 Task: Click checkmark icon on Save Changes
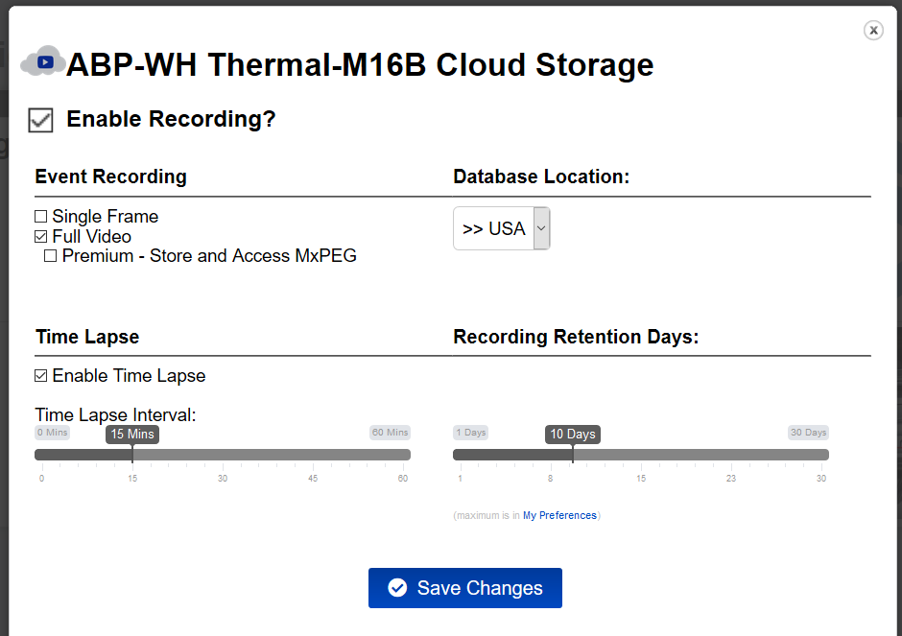[397, 588]
